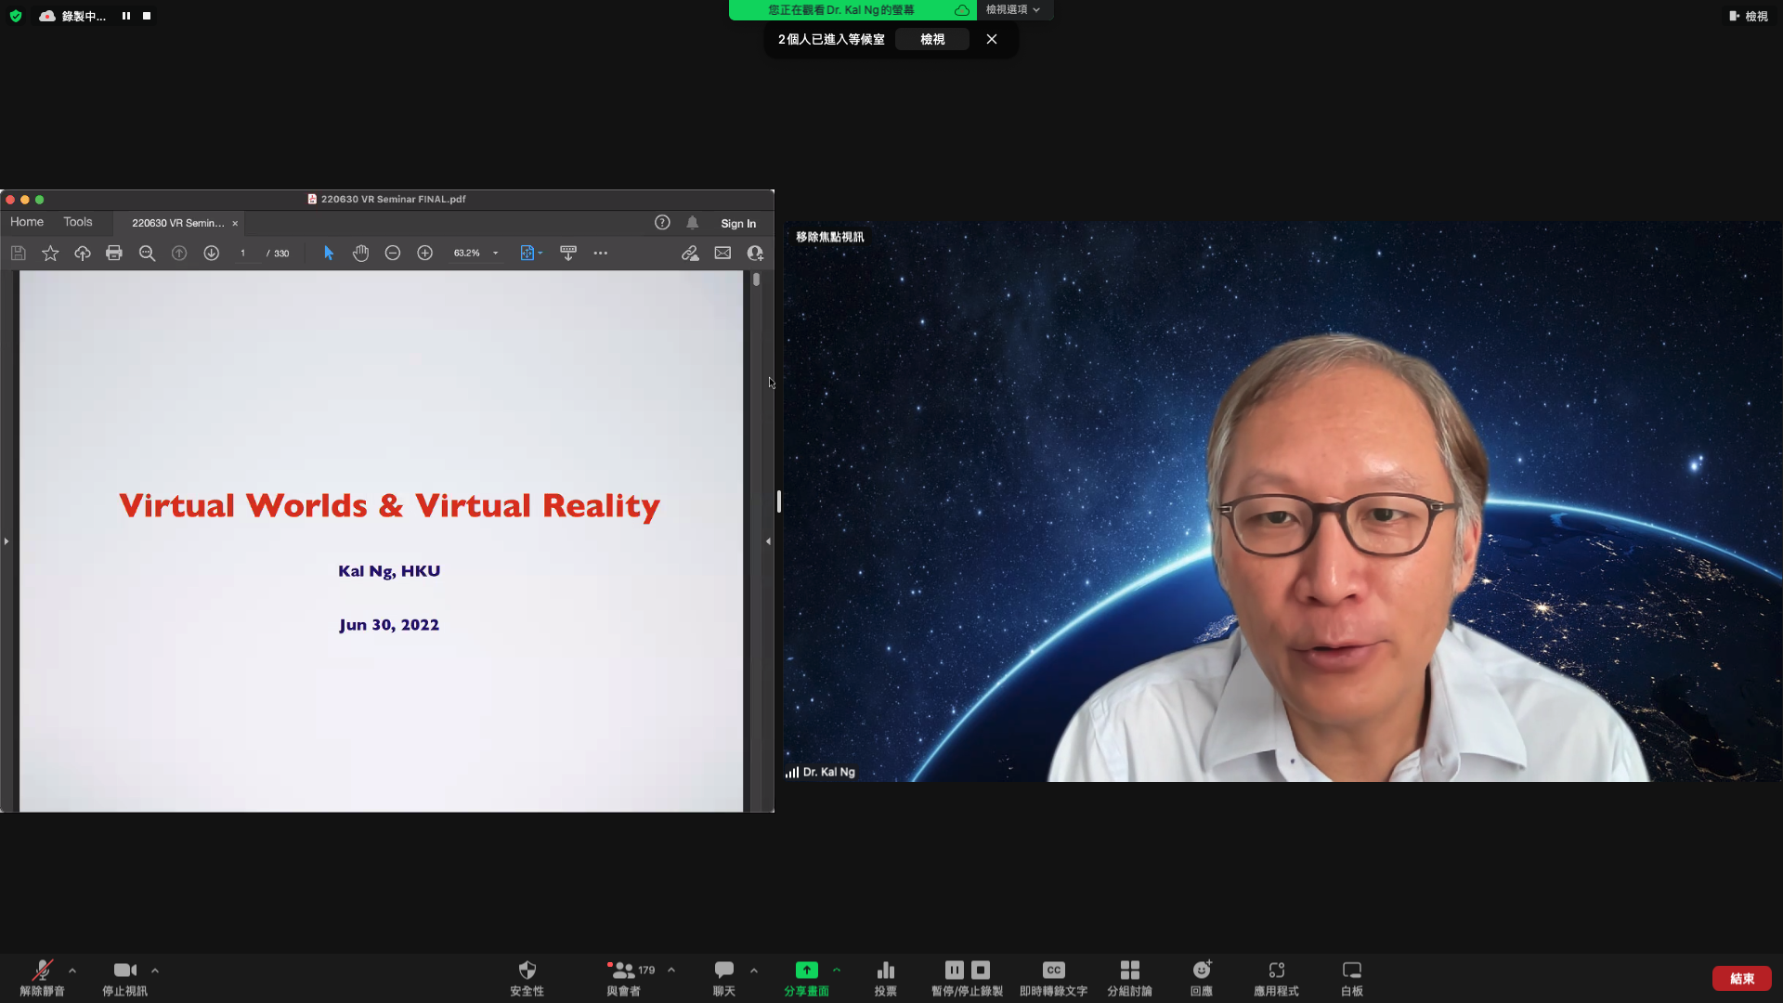This screenshot has height=1003, width=1783.
Task: Click the red end meeting button
Action: click(1741, 979)
